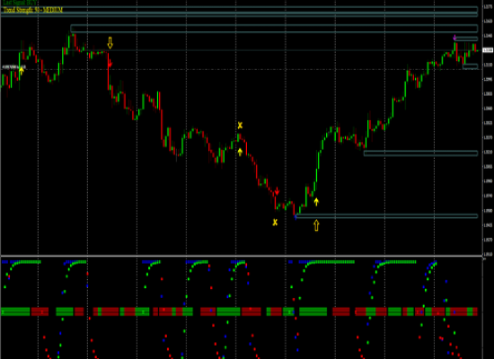Click the divider line above the indicator subwindow
This screenshot has width=494, height=359.
point(242,256)
